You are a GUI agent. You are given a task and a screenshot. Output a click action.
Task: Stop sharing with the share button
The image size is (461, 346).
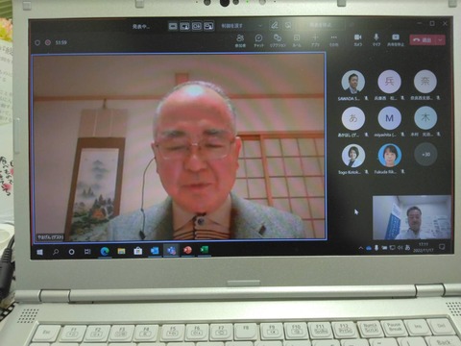396,40
